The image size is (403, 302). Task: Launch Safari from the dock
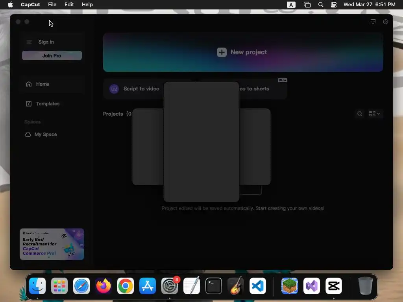click(81, 286)
